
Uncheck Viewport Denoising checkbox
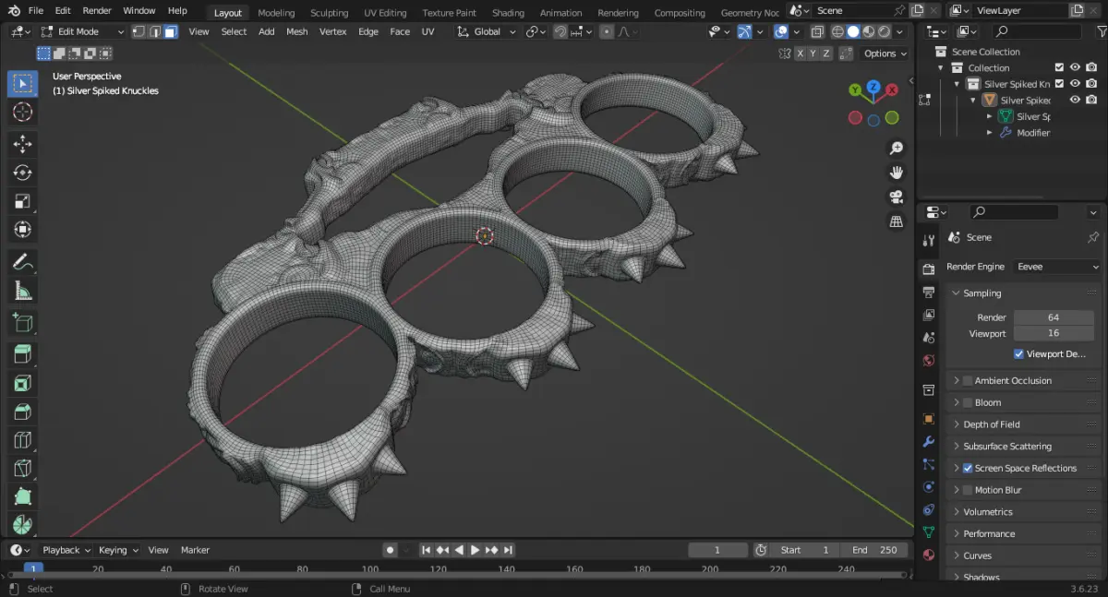1019,354
